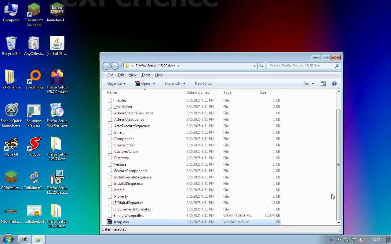Sort files by Date modified column
The height and width of the screenshot is (244, 391).
(x=203, y=92)
